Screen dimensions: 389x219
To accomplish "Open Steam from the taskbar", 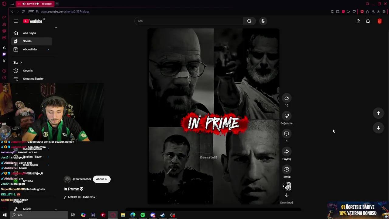I will pyautogui.click(x=163, y=215).
